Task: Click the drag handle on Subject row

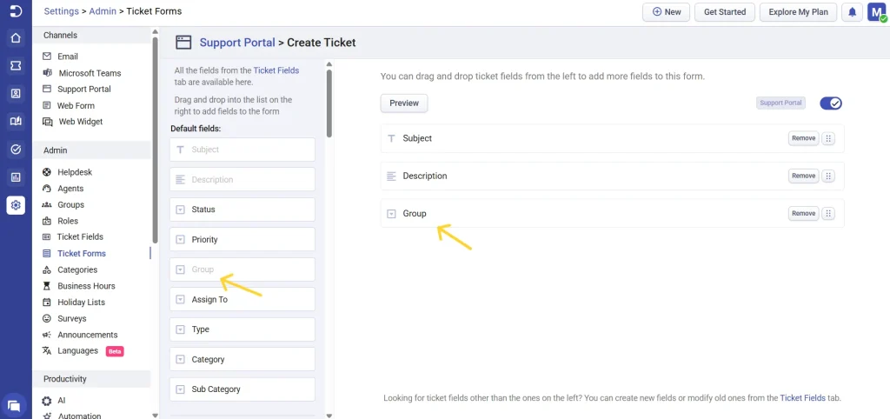Action: coord(828,138)
